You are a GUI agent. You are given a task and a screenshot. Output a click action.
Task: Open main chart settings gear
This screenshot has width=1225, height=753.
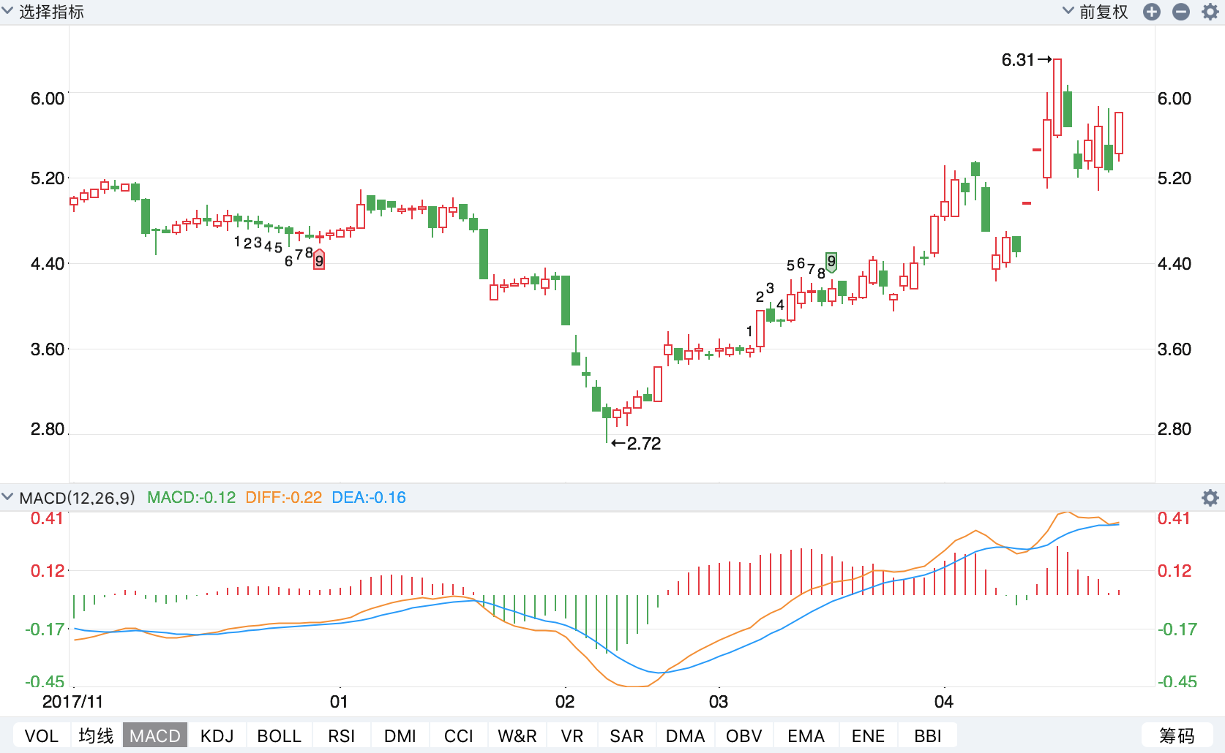[1210, 12]
